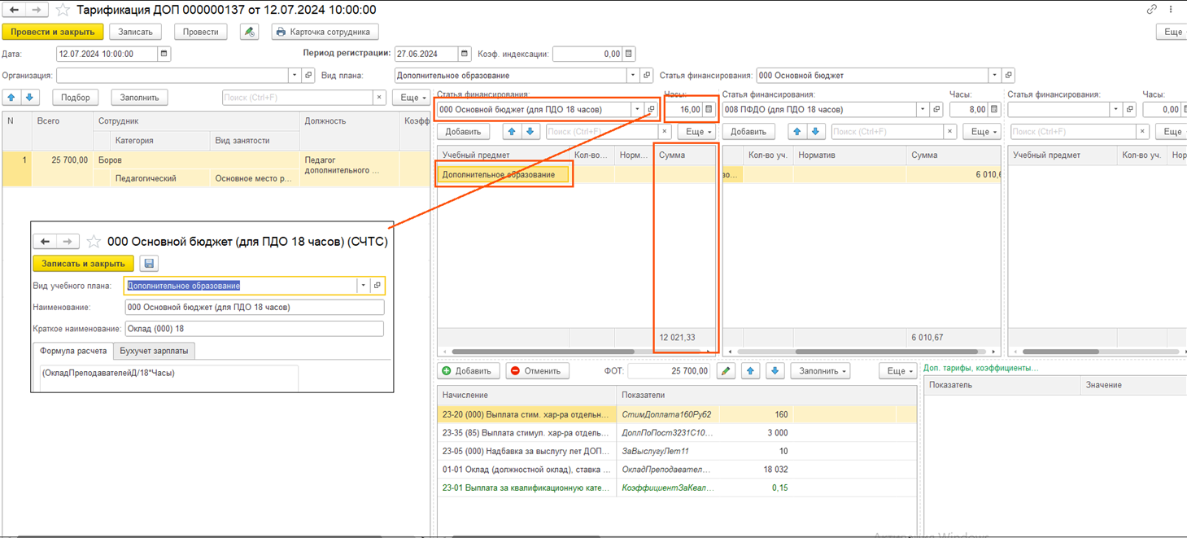Switch to the Бухучет зарплаты tab
Screen dimensions: 1187x538
154,351
